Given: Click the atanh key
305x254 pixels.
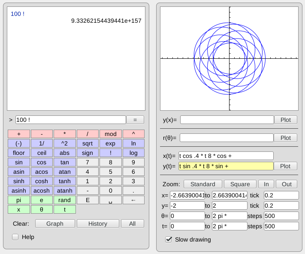Looking at the screenshot, I should pos(65,190).
